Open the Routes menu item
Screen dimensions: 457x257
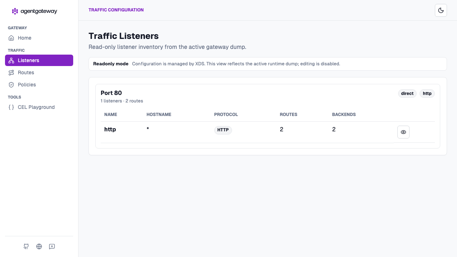click(x=39, y=72)
